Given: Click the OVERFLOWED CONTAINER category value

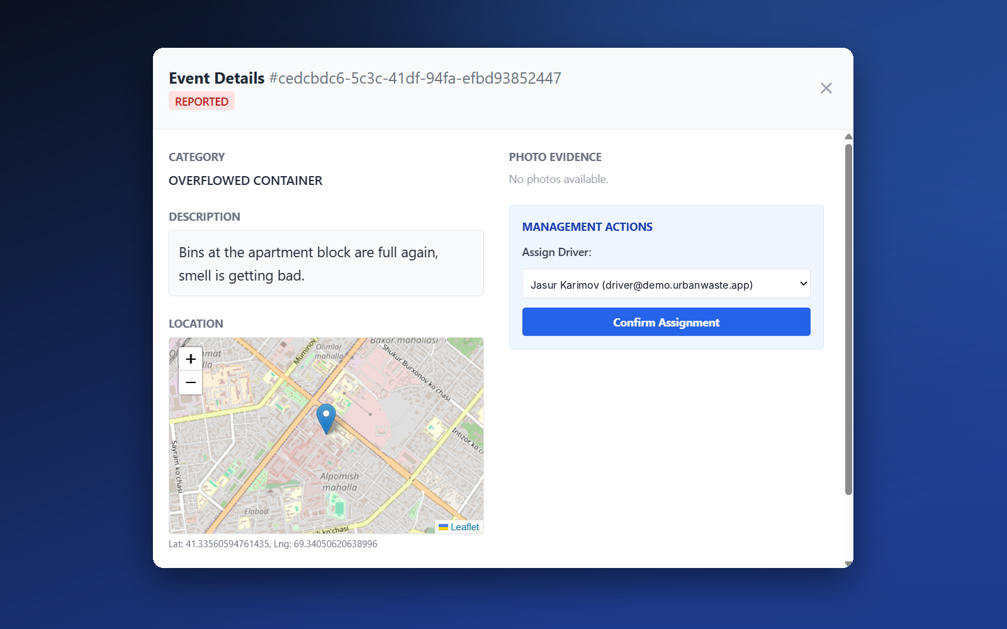Looking at the screenshot, I should coord(245,181).
